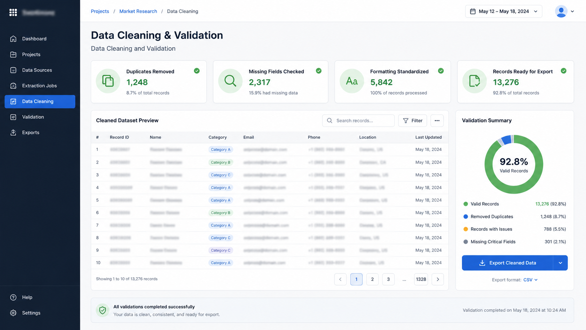Image resolution: width=586 pixels, height=330 pixels.
Task: Click the Extraction Jobs icon in sidebar
Action: [x=13, y=86]
